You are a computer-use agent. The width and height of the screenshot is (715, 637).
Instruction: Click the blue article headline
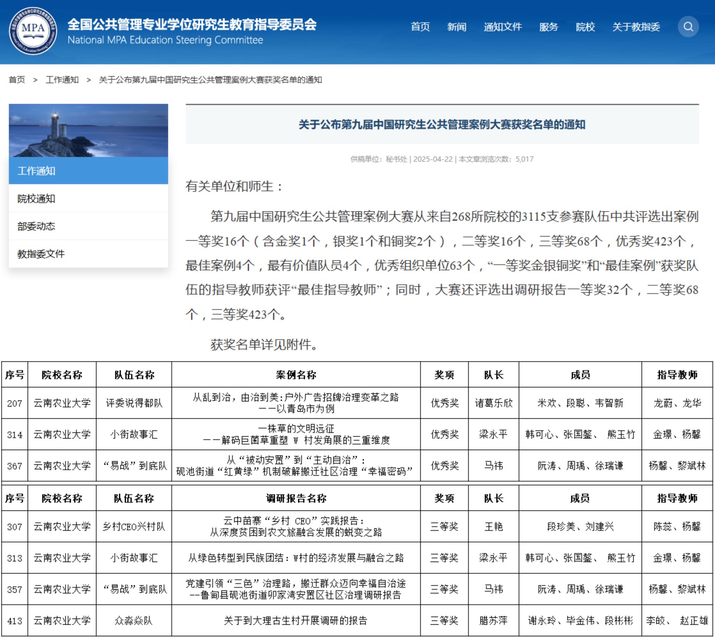[442, 124]
